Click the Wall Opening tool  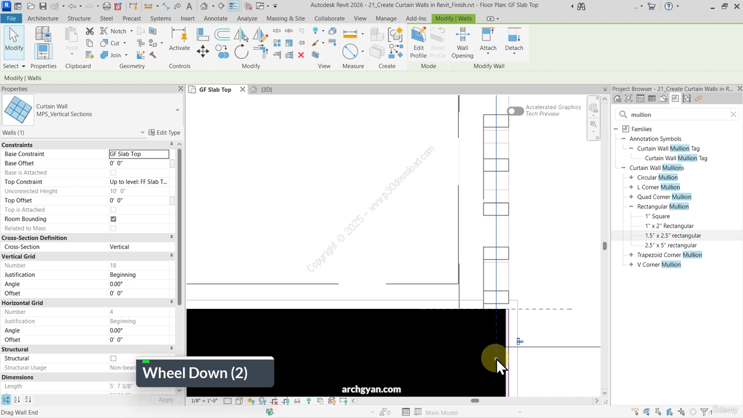click(x=463, y=43)
